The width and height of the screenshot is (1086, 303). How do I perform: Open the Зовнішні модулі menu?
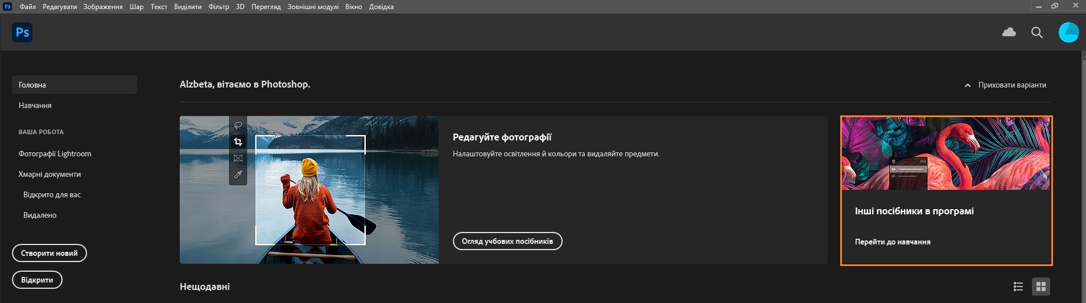313,7
